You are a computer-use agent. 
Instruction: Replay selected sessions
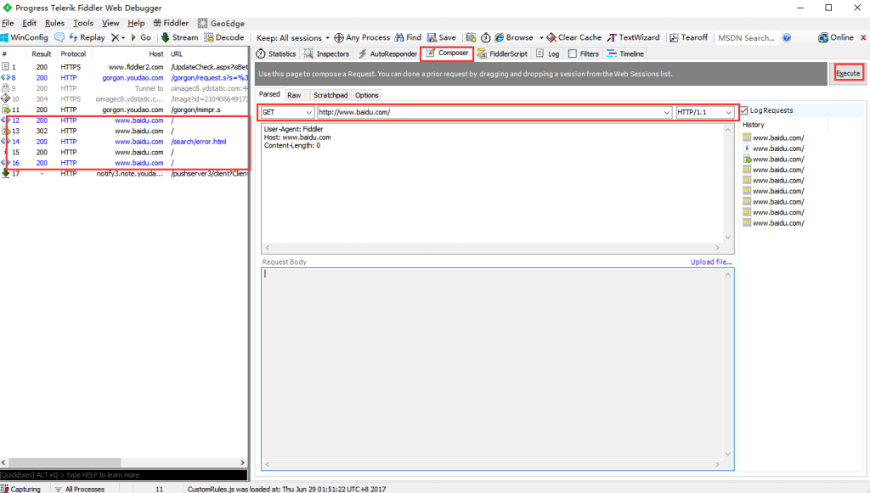87,37
